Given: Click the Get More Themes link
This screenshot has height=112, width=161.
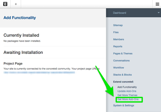Looking at the screenshot, I should (127, 95).
